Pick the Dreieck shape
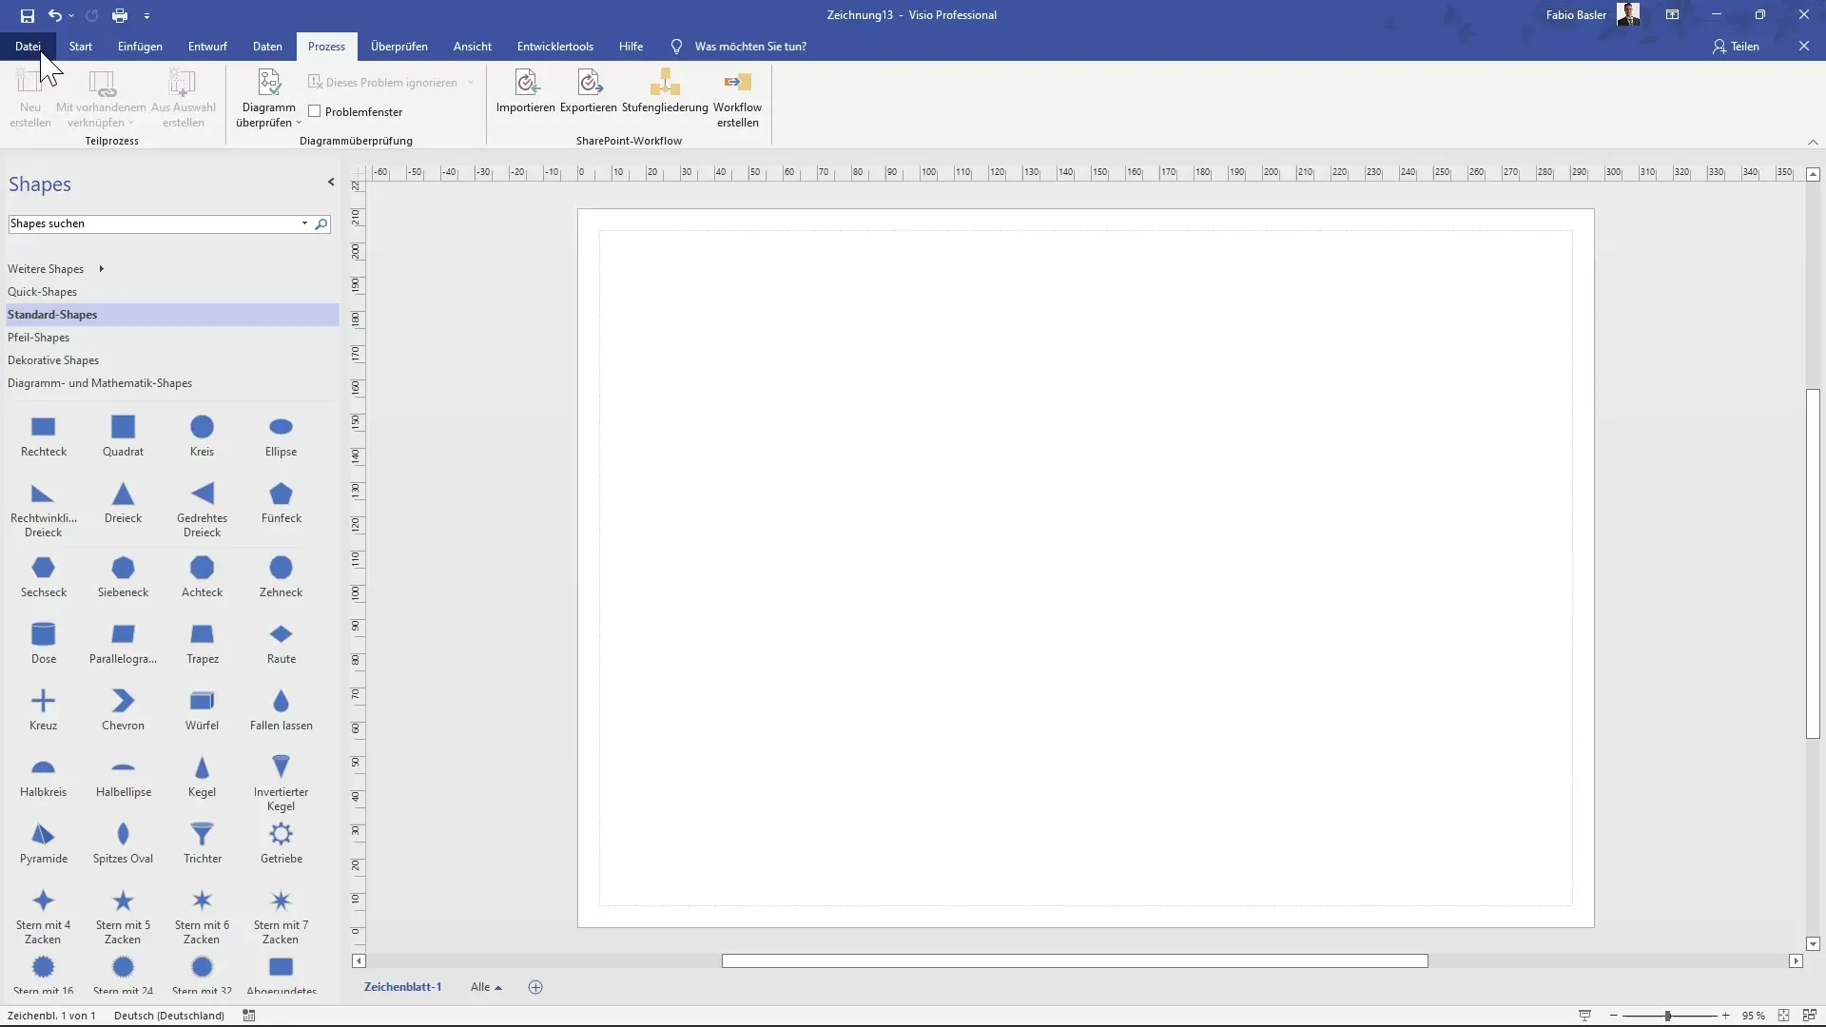Viewport: 1826px width, 1027px height. pos(124,503)
